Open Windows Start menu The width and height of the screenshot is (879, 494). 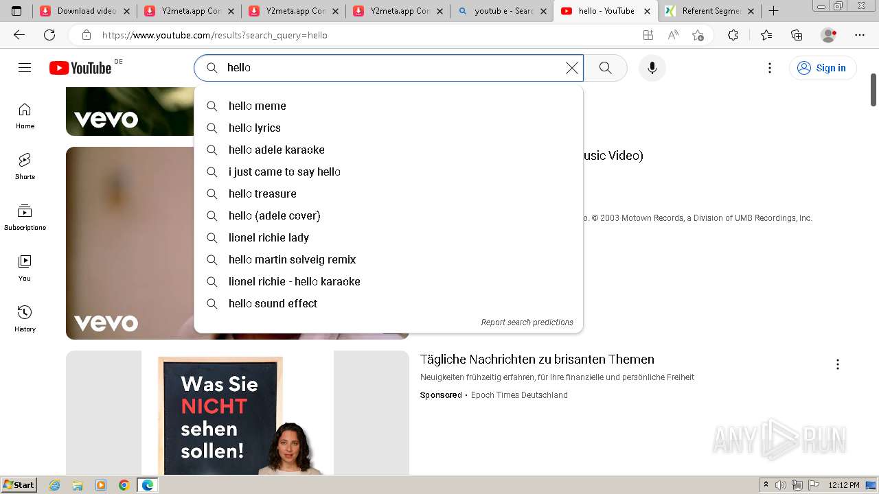(19, 485)
